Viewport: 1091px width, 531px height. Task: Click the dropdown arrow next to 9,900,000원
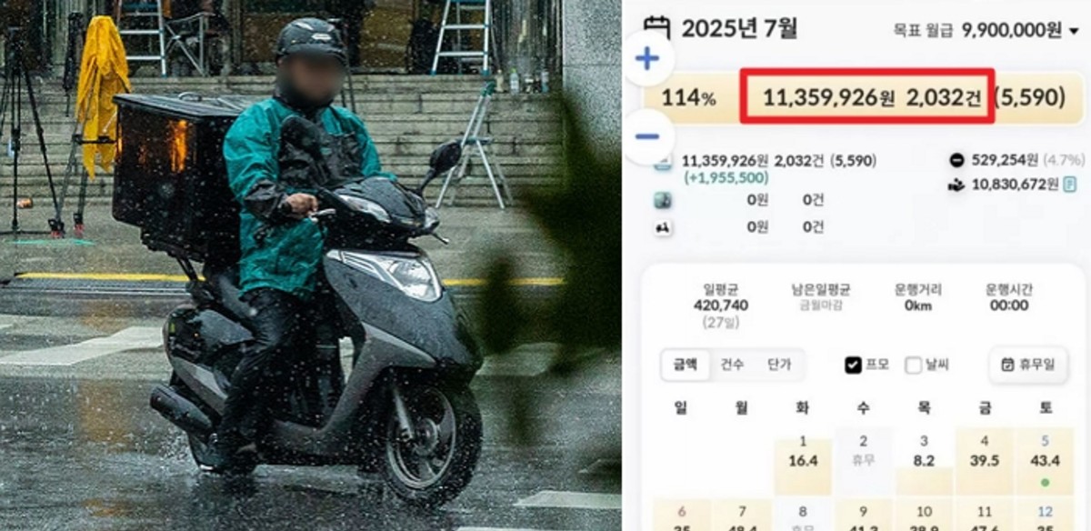[1074, 31]
